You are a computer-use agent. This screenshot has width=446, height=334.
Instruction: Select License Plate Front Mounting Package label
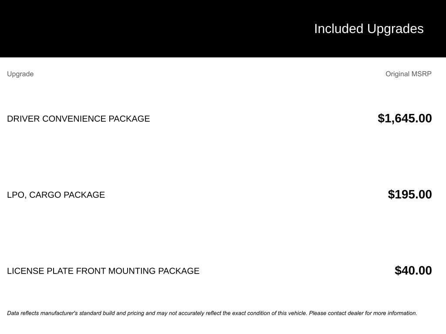click(x=103, y=271)
